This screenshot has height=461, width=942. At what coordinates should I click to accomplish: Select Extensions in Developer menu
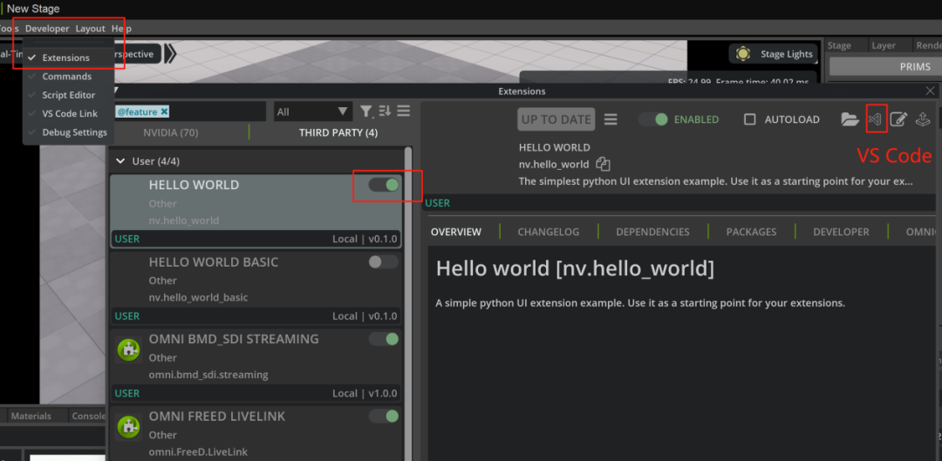[x=68, y=58]
